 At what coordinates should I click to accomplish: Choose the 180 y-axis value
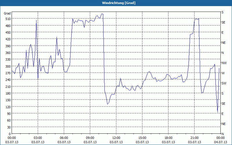click(x=8, y=93)
